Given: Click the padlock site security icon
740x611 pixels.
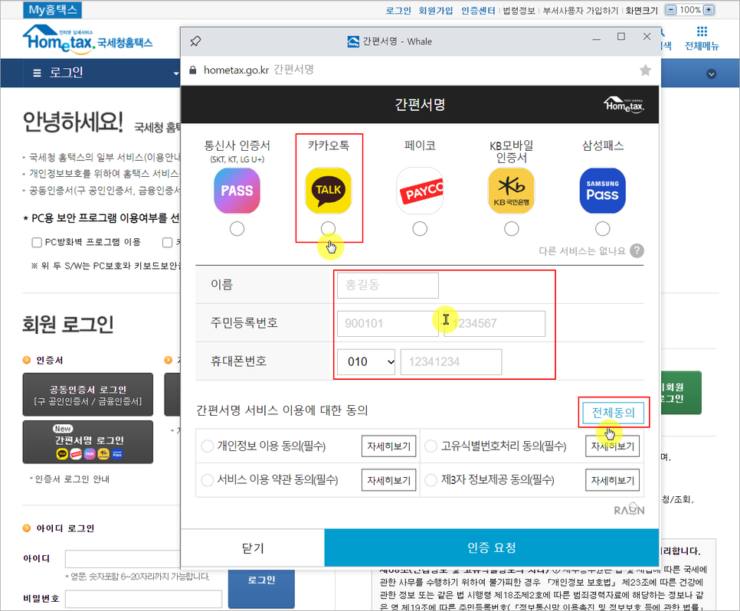Looking at the screenshot, I should click(192, 70).
